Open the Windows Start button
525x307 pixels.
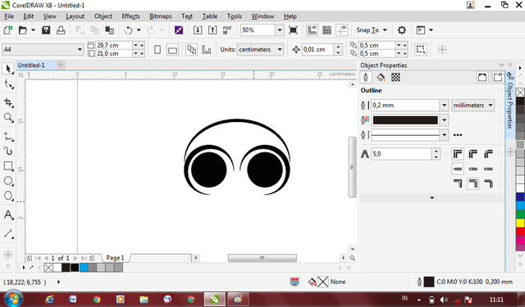[x=13, y=298]
